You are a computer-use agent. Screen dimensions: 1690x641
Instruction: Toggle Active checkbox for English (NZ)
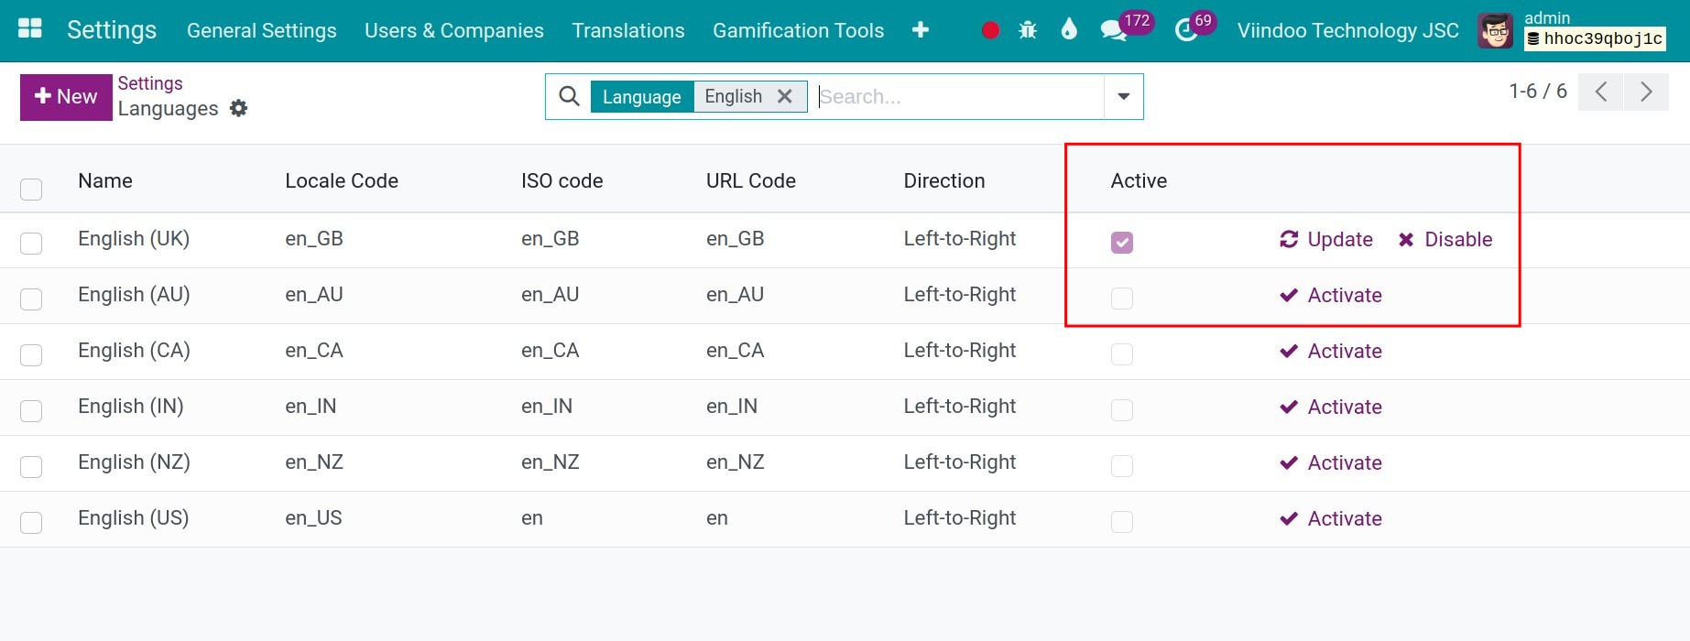coord(1122,466)
